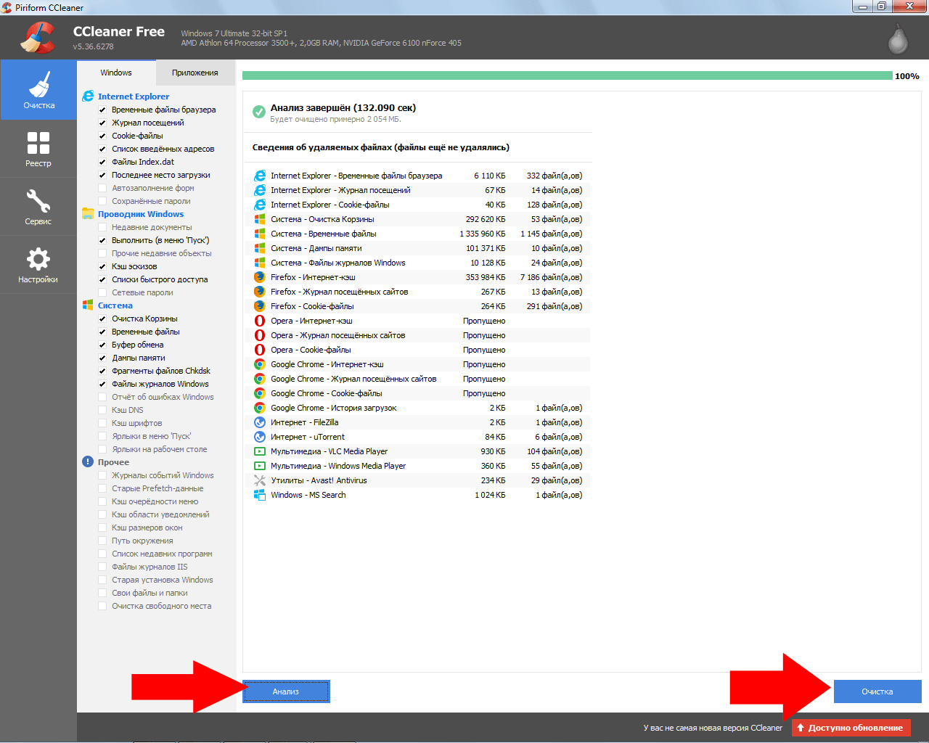Click the Windows - MS Search icon
The height and width of the screenshot is (743, 929).
coord(260,495)
